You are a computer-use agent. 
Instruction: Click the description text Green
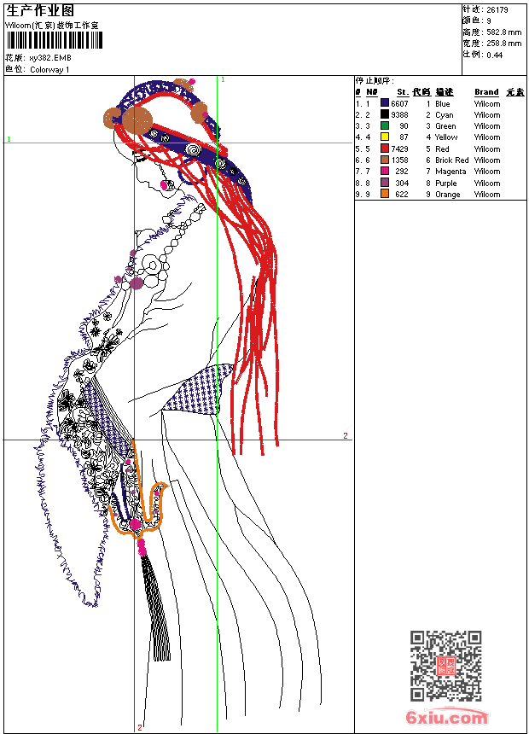tap(445, 126)
